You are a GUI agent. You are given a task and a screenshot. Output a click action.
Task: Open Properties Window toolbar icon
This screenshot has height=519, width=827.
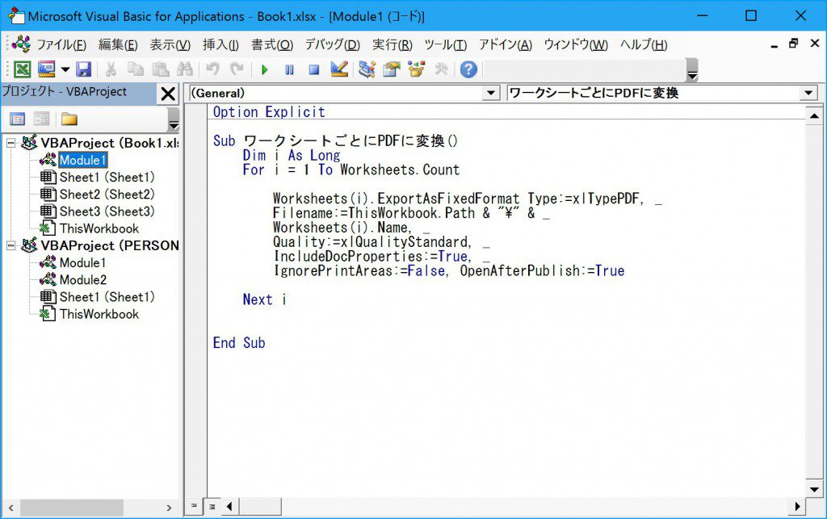(x=392, y=69)
